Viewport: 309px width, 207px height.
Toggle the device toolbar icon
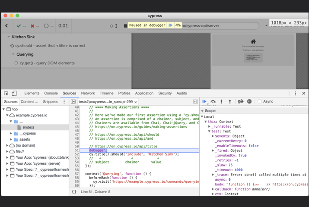coord(14,93)
